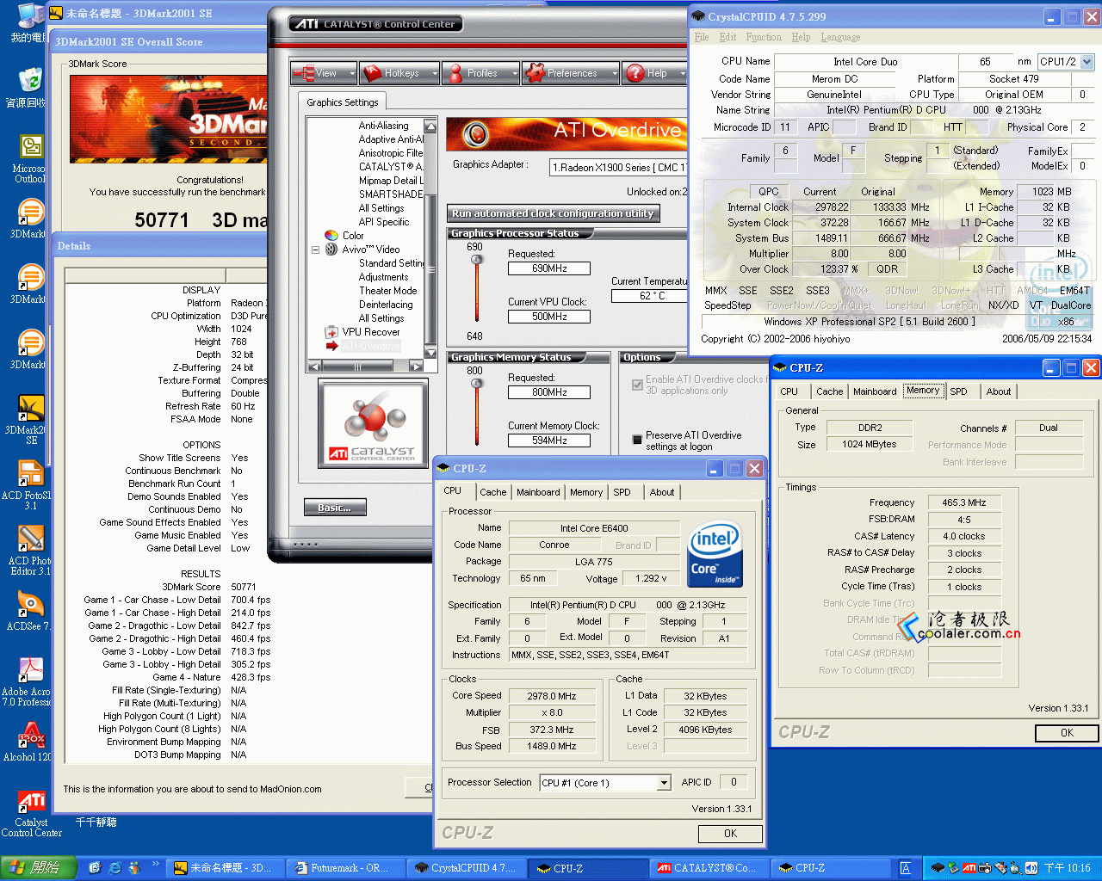Switch to CrystalCPUID taskbar button
Viewport: 1102px width, 881px height.
465,868
